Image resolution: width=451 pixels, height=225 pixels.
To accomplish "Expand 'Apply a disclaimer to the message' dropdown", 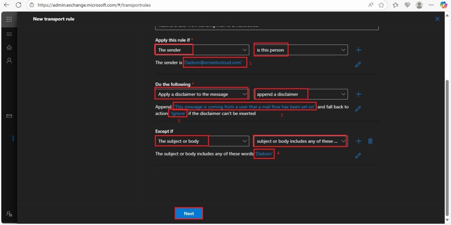I will point(202,94).
